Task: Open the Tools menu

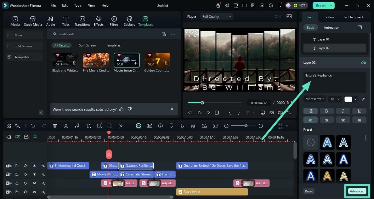Action: pos(78,5)
